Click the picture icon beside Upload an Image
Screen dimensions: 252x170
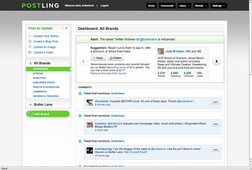coord(30,47)
